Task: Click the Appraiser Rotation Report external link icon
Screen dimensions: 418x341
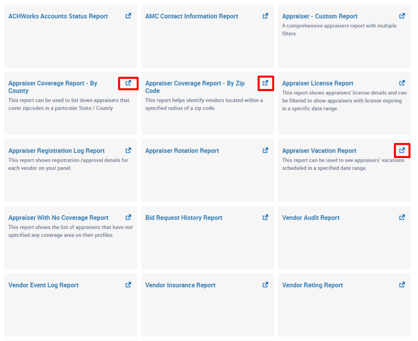Action: 265,150
